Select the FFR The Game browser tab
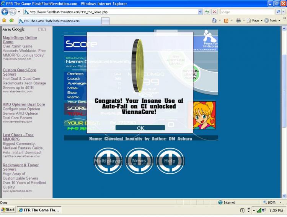This screenshot has height=217, width=287. [x=60, y=21]
